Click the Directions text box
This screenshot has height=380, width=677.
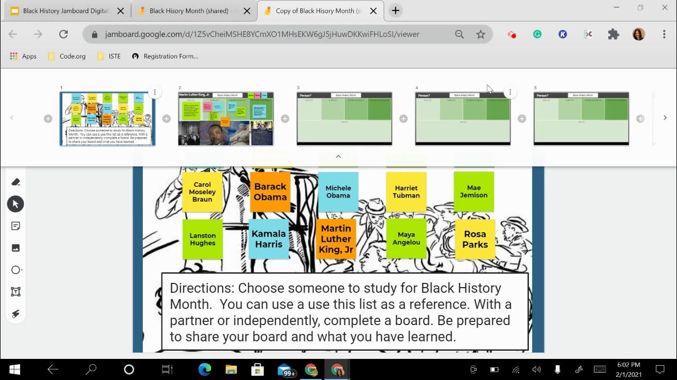coord(345,311)
